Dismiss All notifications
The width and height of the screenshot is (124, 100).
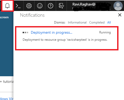coord(109,22)
